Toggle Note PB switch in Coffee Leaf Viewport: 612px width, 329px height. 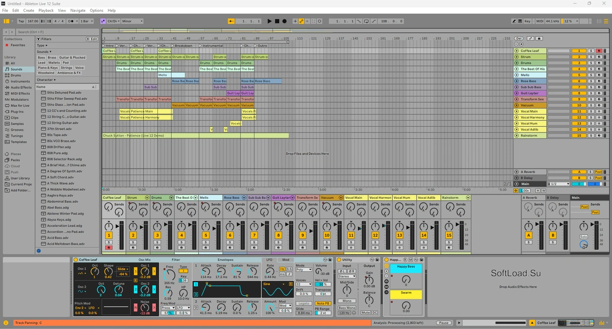tap(322, 304)
